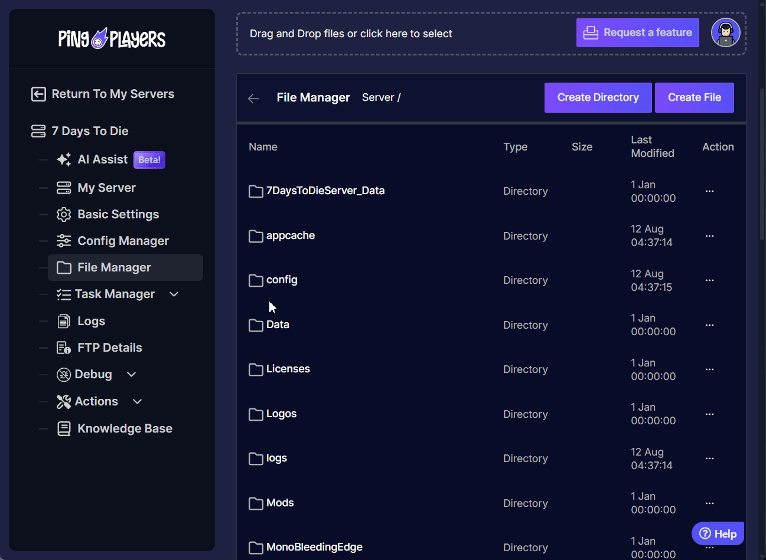Screen dimensions: 766x560
Task: Click the back arrow beside File Manager
Action: [253, 99]
